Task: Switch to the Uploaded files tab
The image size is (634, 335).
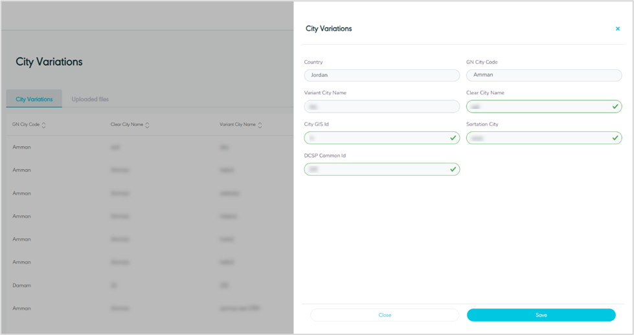Action: point(90,100)
